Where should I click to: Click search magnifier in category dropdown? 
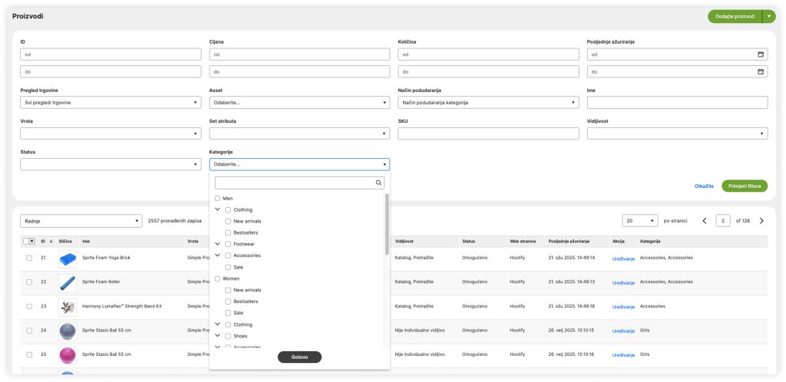[378, 183]
